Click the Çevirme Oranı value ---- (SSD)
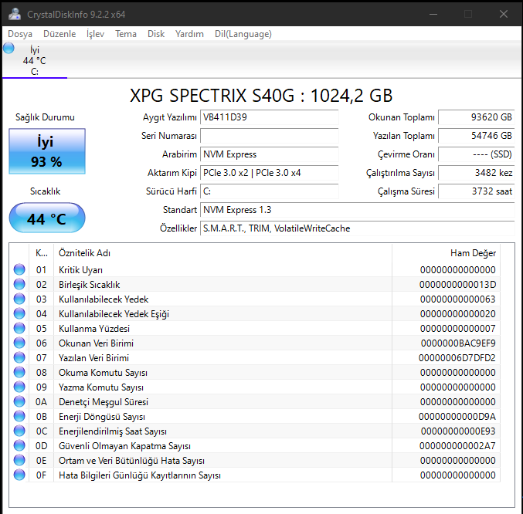 click(477, 154)
